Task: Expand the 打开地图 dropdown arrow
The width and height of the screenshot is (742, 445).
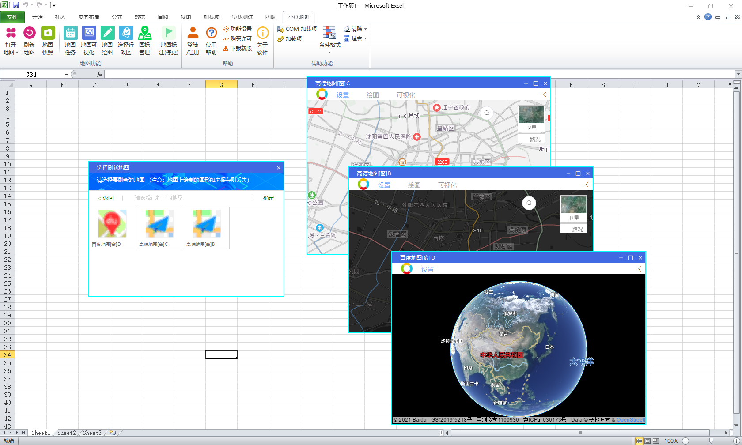Action: [17, 53]
